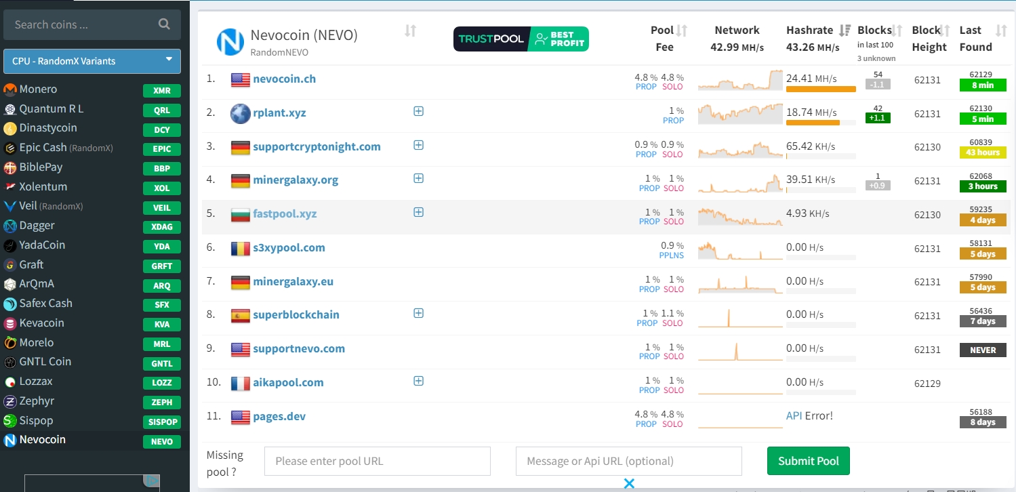Open CPU - RandomX Variants dropdown
The image size is (1016, 492).
click(92, 61)
